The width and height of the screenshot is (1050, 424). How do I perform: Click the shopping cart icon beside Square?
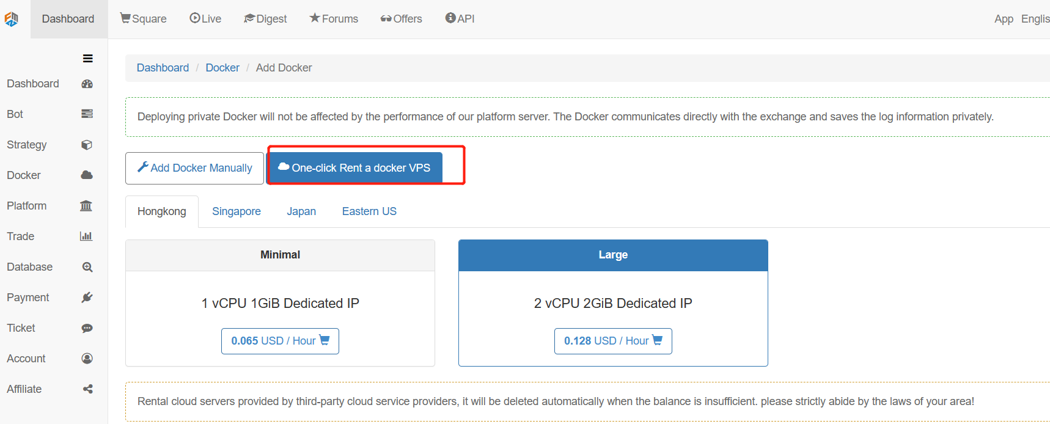125,18
